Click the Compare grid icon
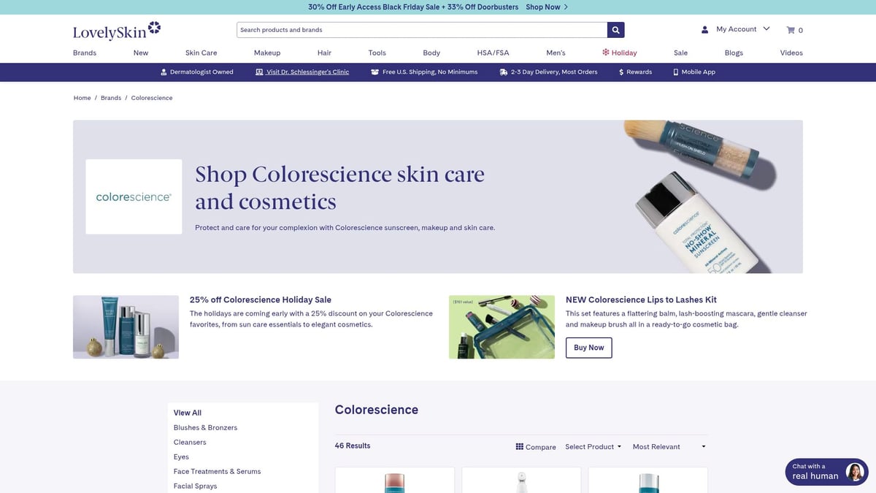 click(520, 446)
